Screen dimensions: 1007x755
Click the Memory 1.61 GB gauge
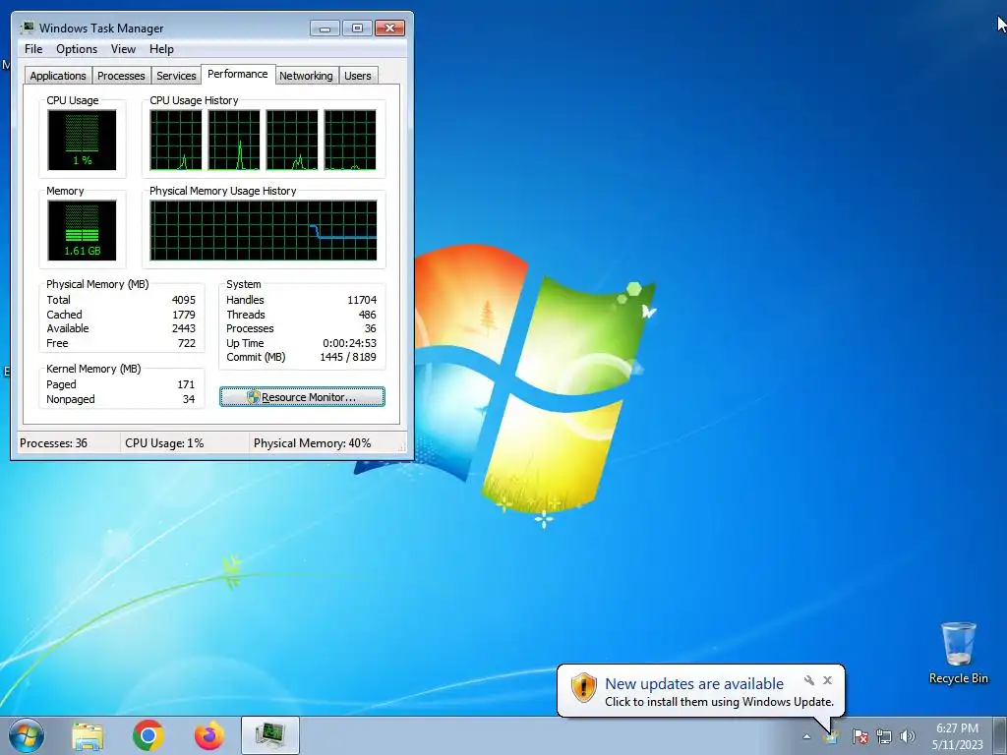coord(82,230)
